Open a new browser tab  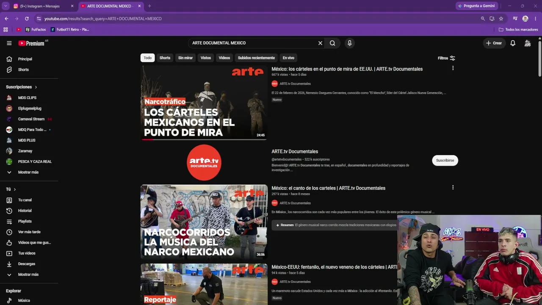click(149, 6)
